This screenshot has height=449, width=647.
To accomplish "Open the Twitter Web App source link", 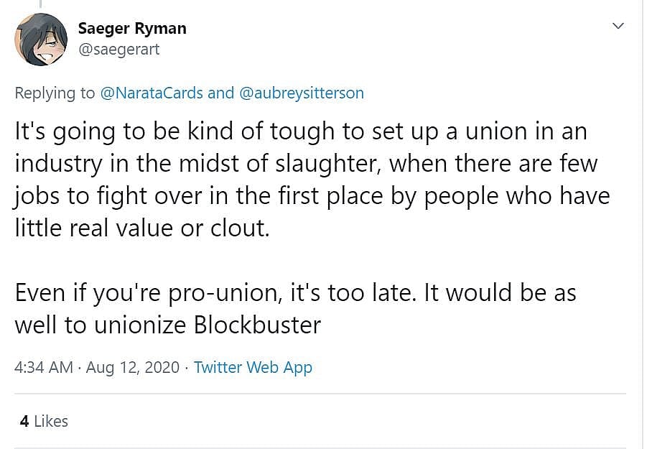I will (253, 367).
